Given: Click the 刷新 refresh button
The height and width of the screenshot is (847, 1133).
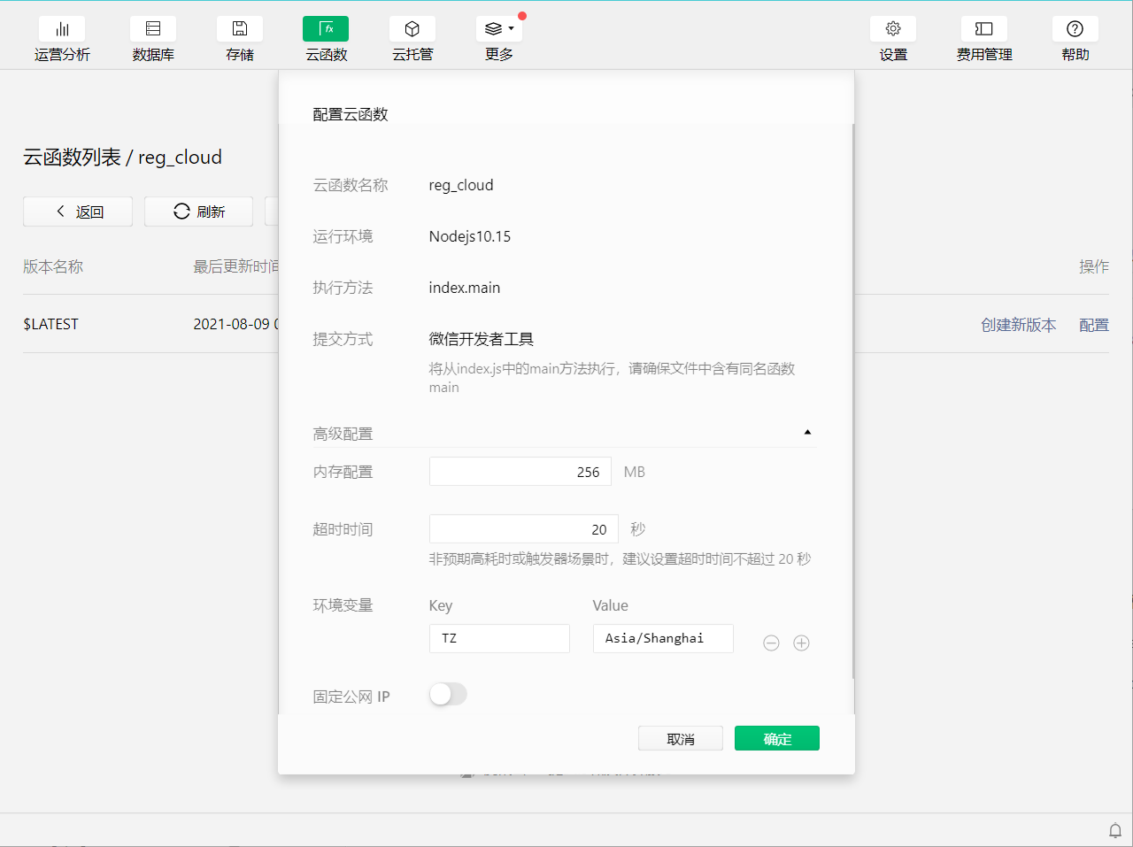Looking at the screenshot, I should coord(198,212).
